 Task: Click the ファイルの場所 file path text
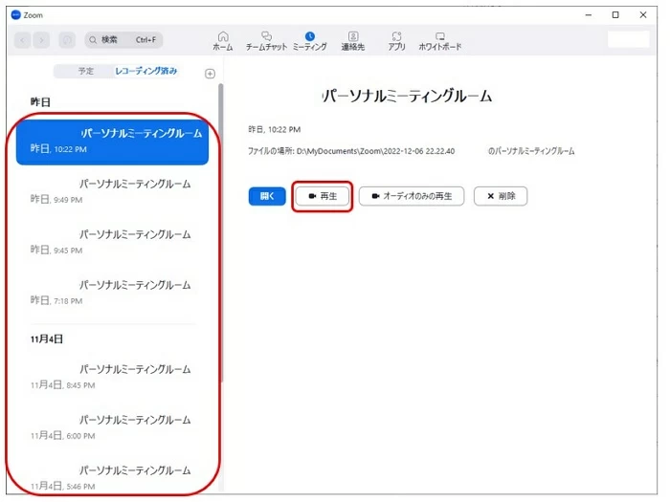pyautogui.click(x=411, y=151)
